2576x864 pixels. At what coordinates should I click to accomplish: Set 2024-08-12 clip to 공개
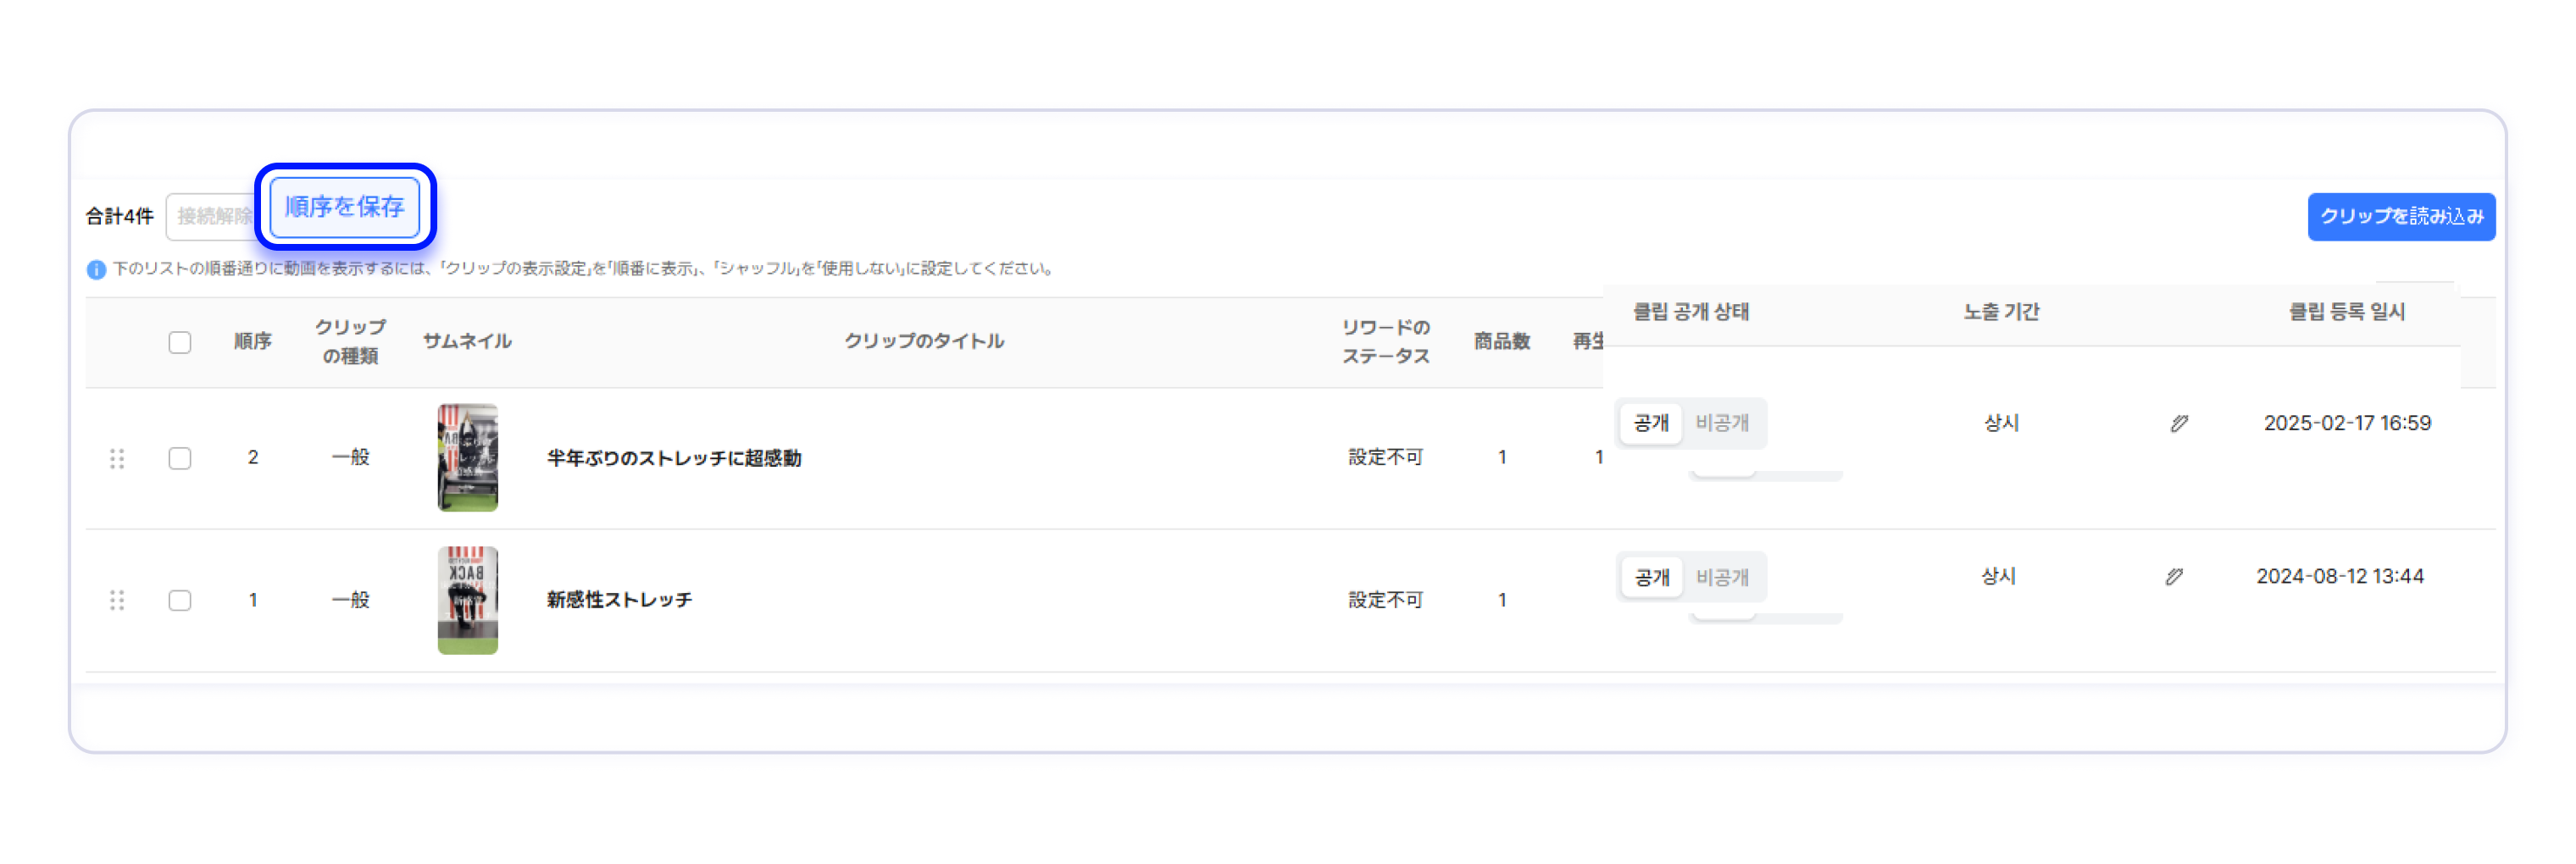(1651, 577)
